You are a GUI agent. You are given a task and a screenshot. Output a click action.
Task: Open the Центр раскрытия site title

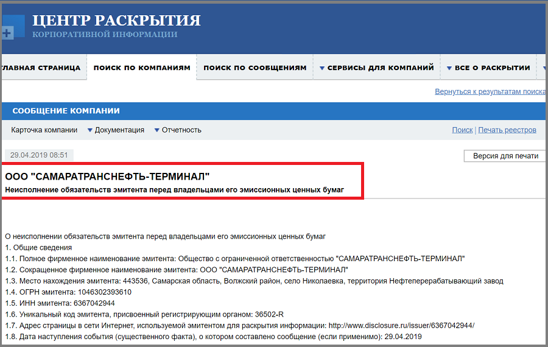pos(116,20)
